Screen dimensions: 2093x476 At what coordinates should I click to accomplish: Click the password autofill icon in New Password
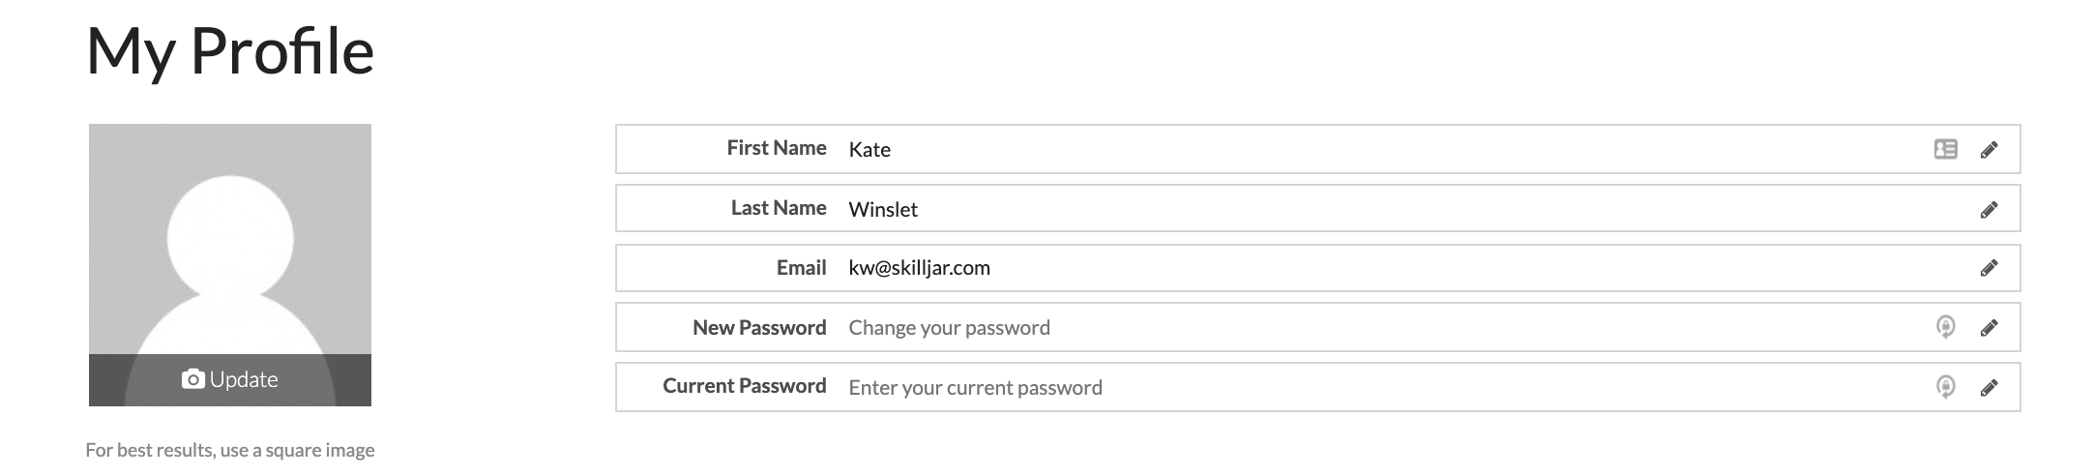click(x=1945, y=327)
